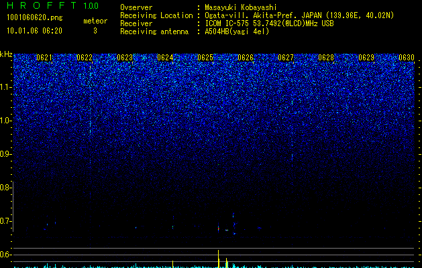Click the 1.1 frequency axis label
422x268 pixels.
coord(6,87)
